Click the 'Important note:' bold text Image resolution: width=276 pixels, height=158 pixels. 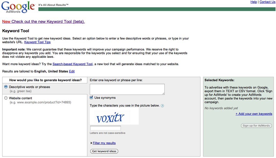click(14, 49)
